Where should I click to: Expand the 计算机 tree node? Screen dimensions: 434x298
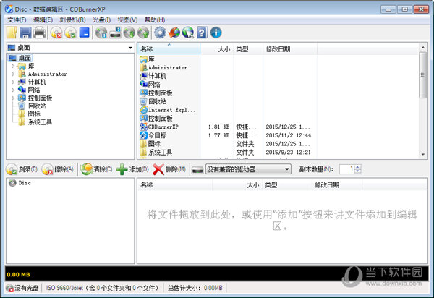13,82
